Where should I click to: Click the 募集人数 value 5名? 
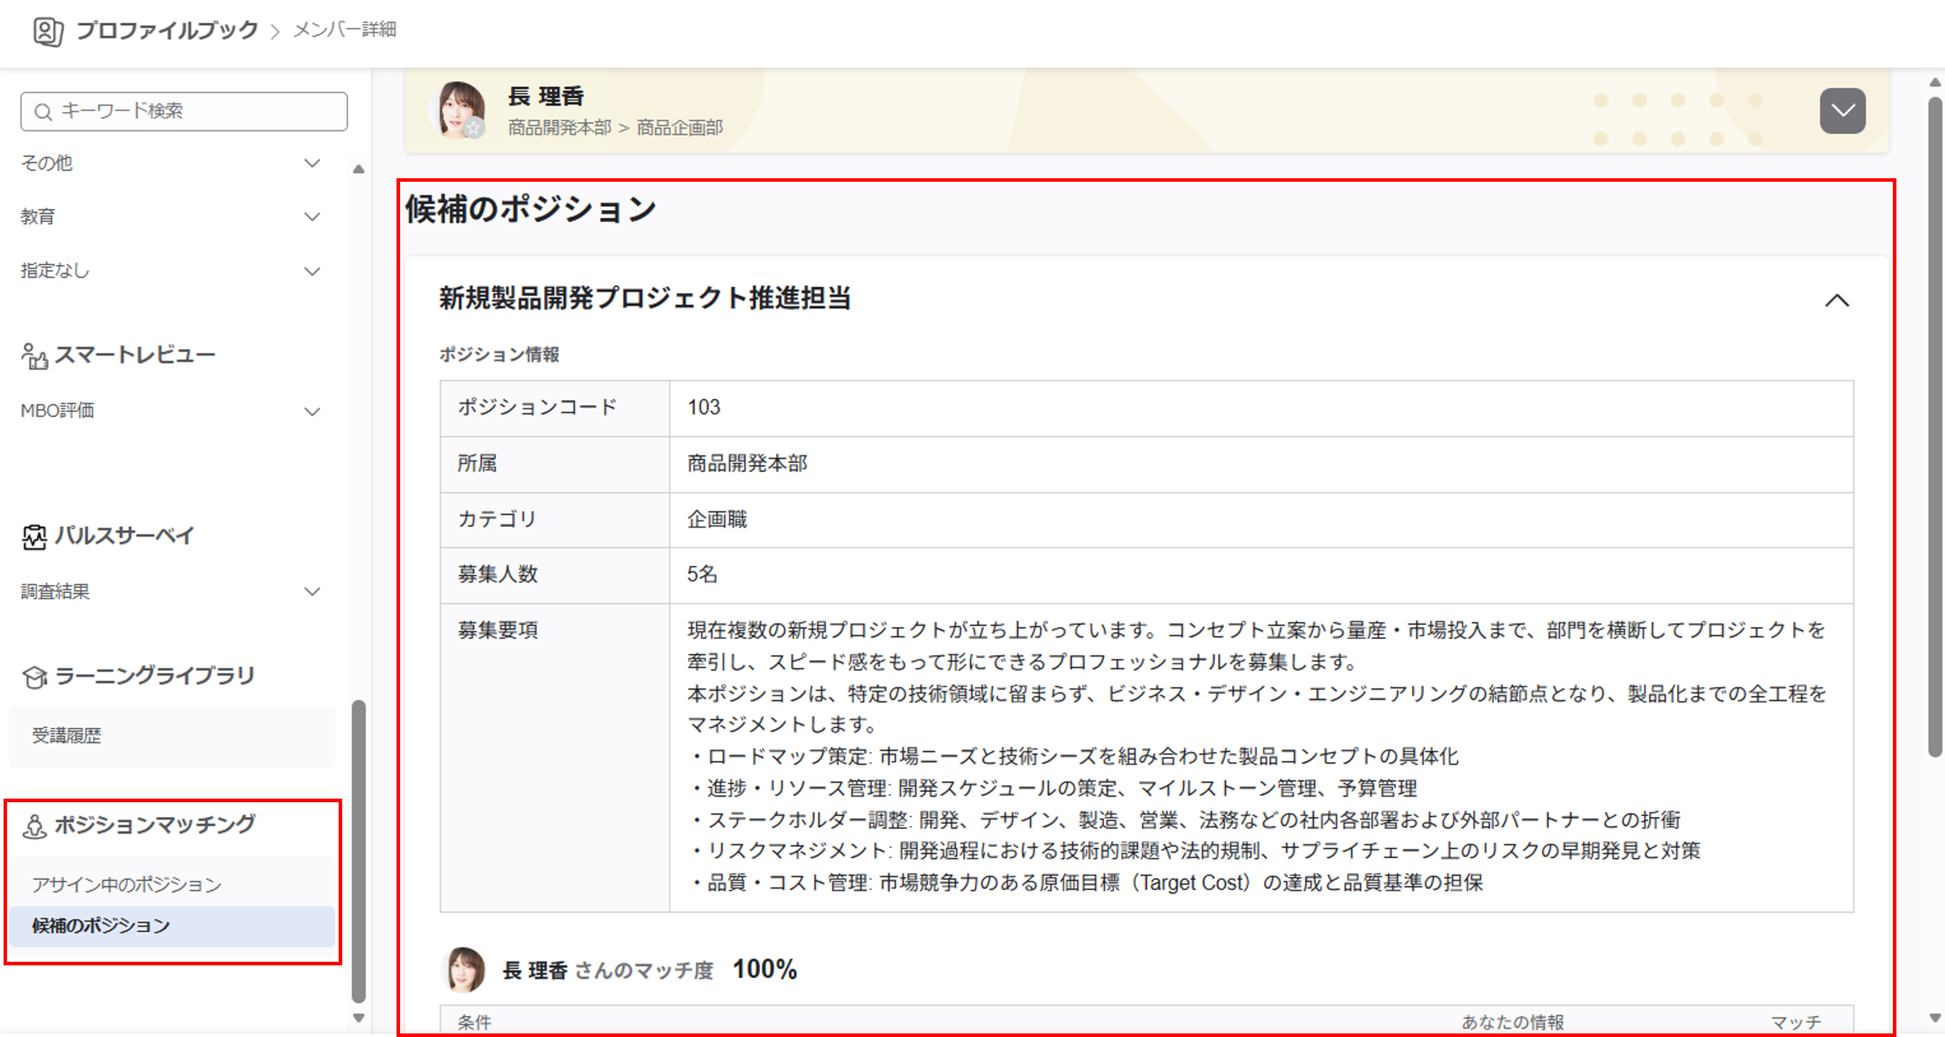(x=702, y=575)
